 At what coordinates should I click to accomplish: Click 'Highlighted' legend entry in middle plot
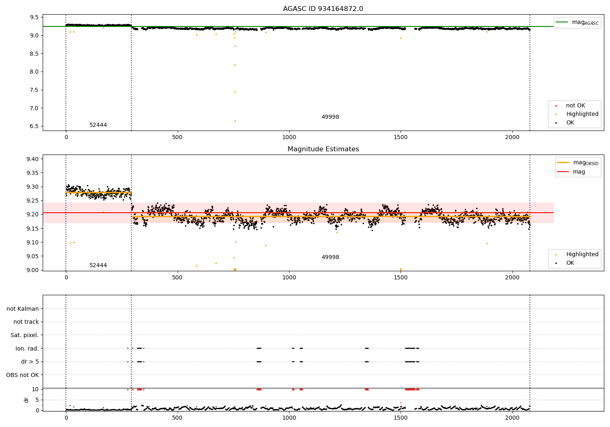click(x=576, y=255)
